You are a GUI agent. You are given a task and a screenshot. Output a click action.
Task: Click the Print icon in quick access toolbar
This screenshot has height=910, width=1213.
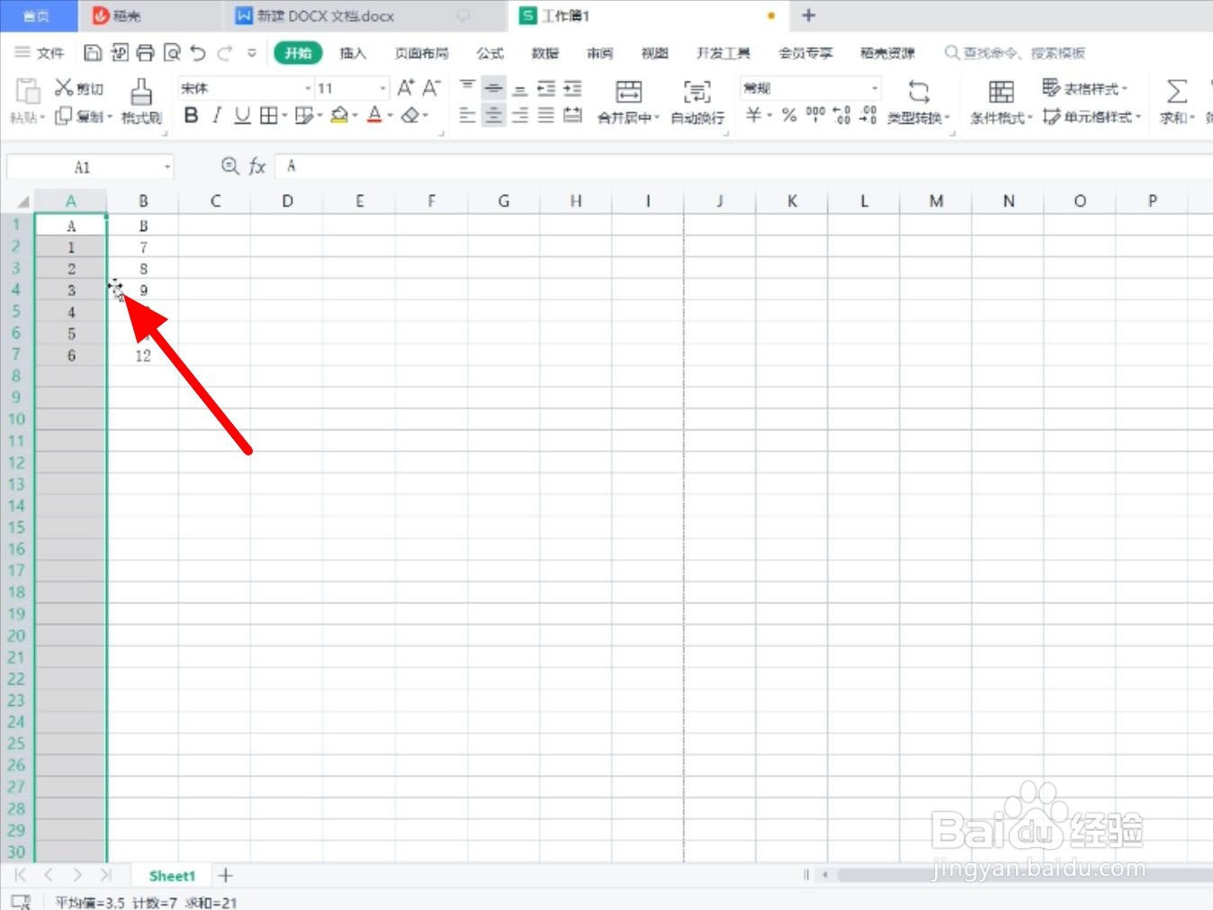[146, 53]
